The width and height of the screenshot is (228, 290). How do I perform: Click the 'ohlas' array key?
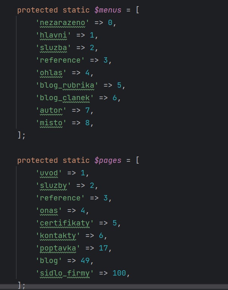click(x=51, y=73)
